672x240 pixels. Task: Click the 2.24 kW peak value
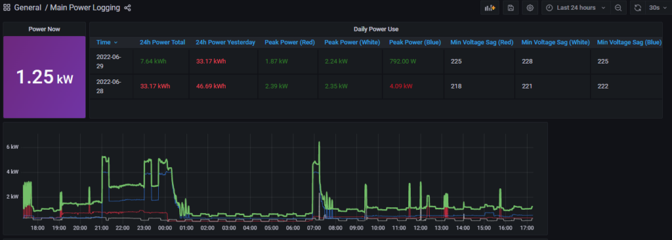335,61
